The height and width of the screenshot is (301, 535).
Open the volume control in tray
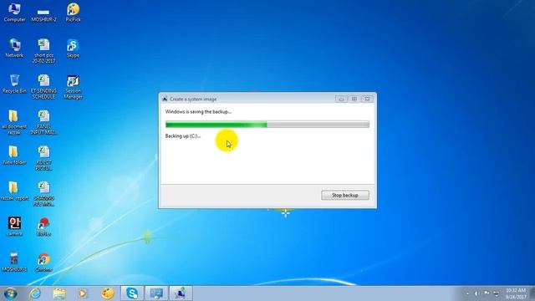(476, 293)
